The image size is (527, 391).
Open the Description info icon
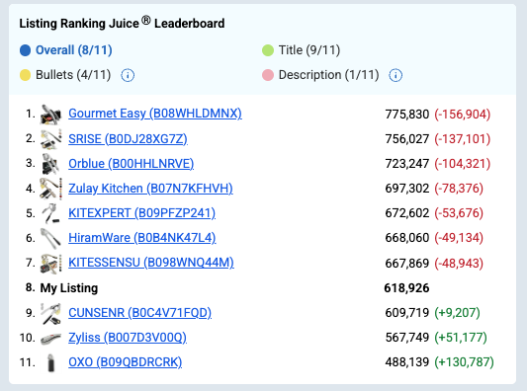coord(395,75)
